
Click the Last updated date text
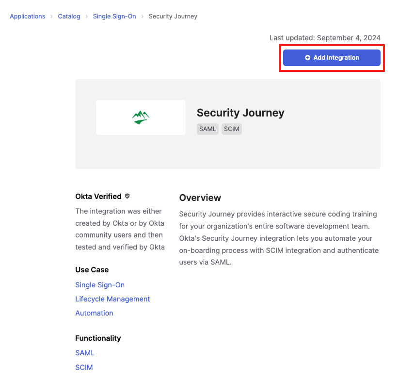[325, 38]
